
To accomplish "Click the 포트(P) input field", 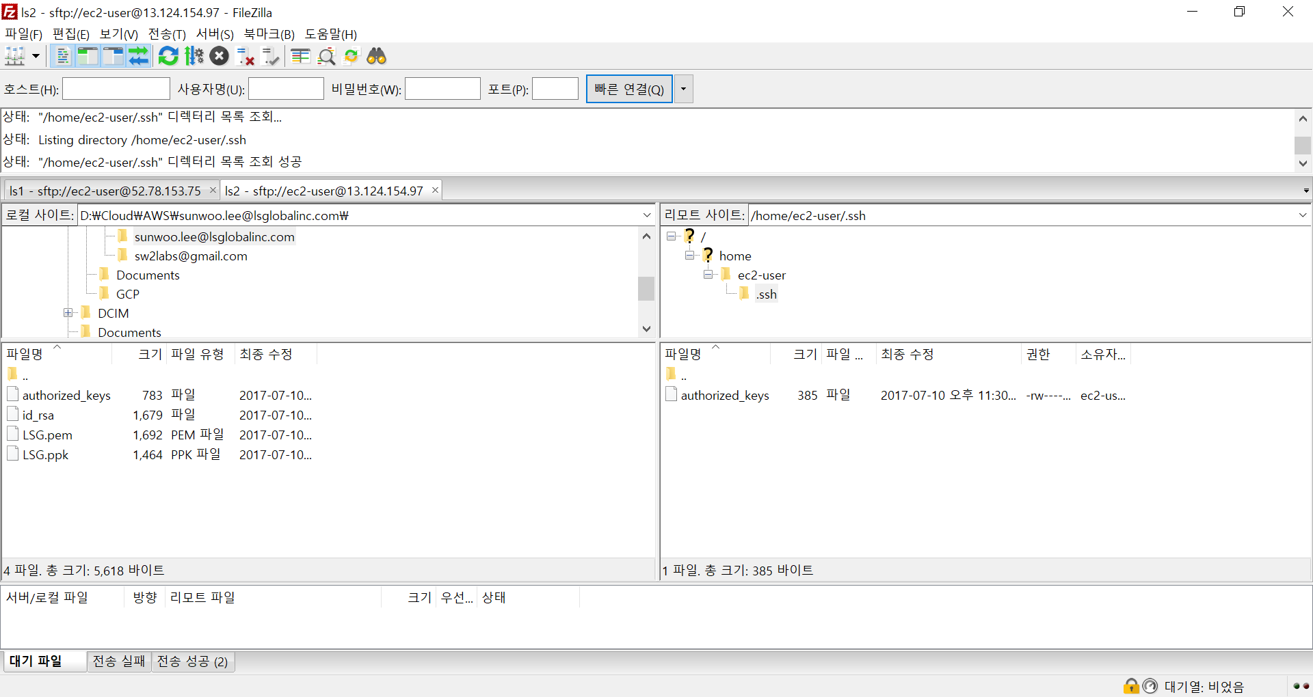I will coord(555,89).
